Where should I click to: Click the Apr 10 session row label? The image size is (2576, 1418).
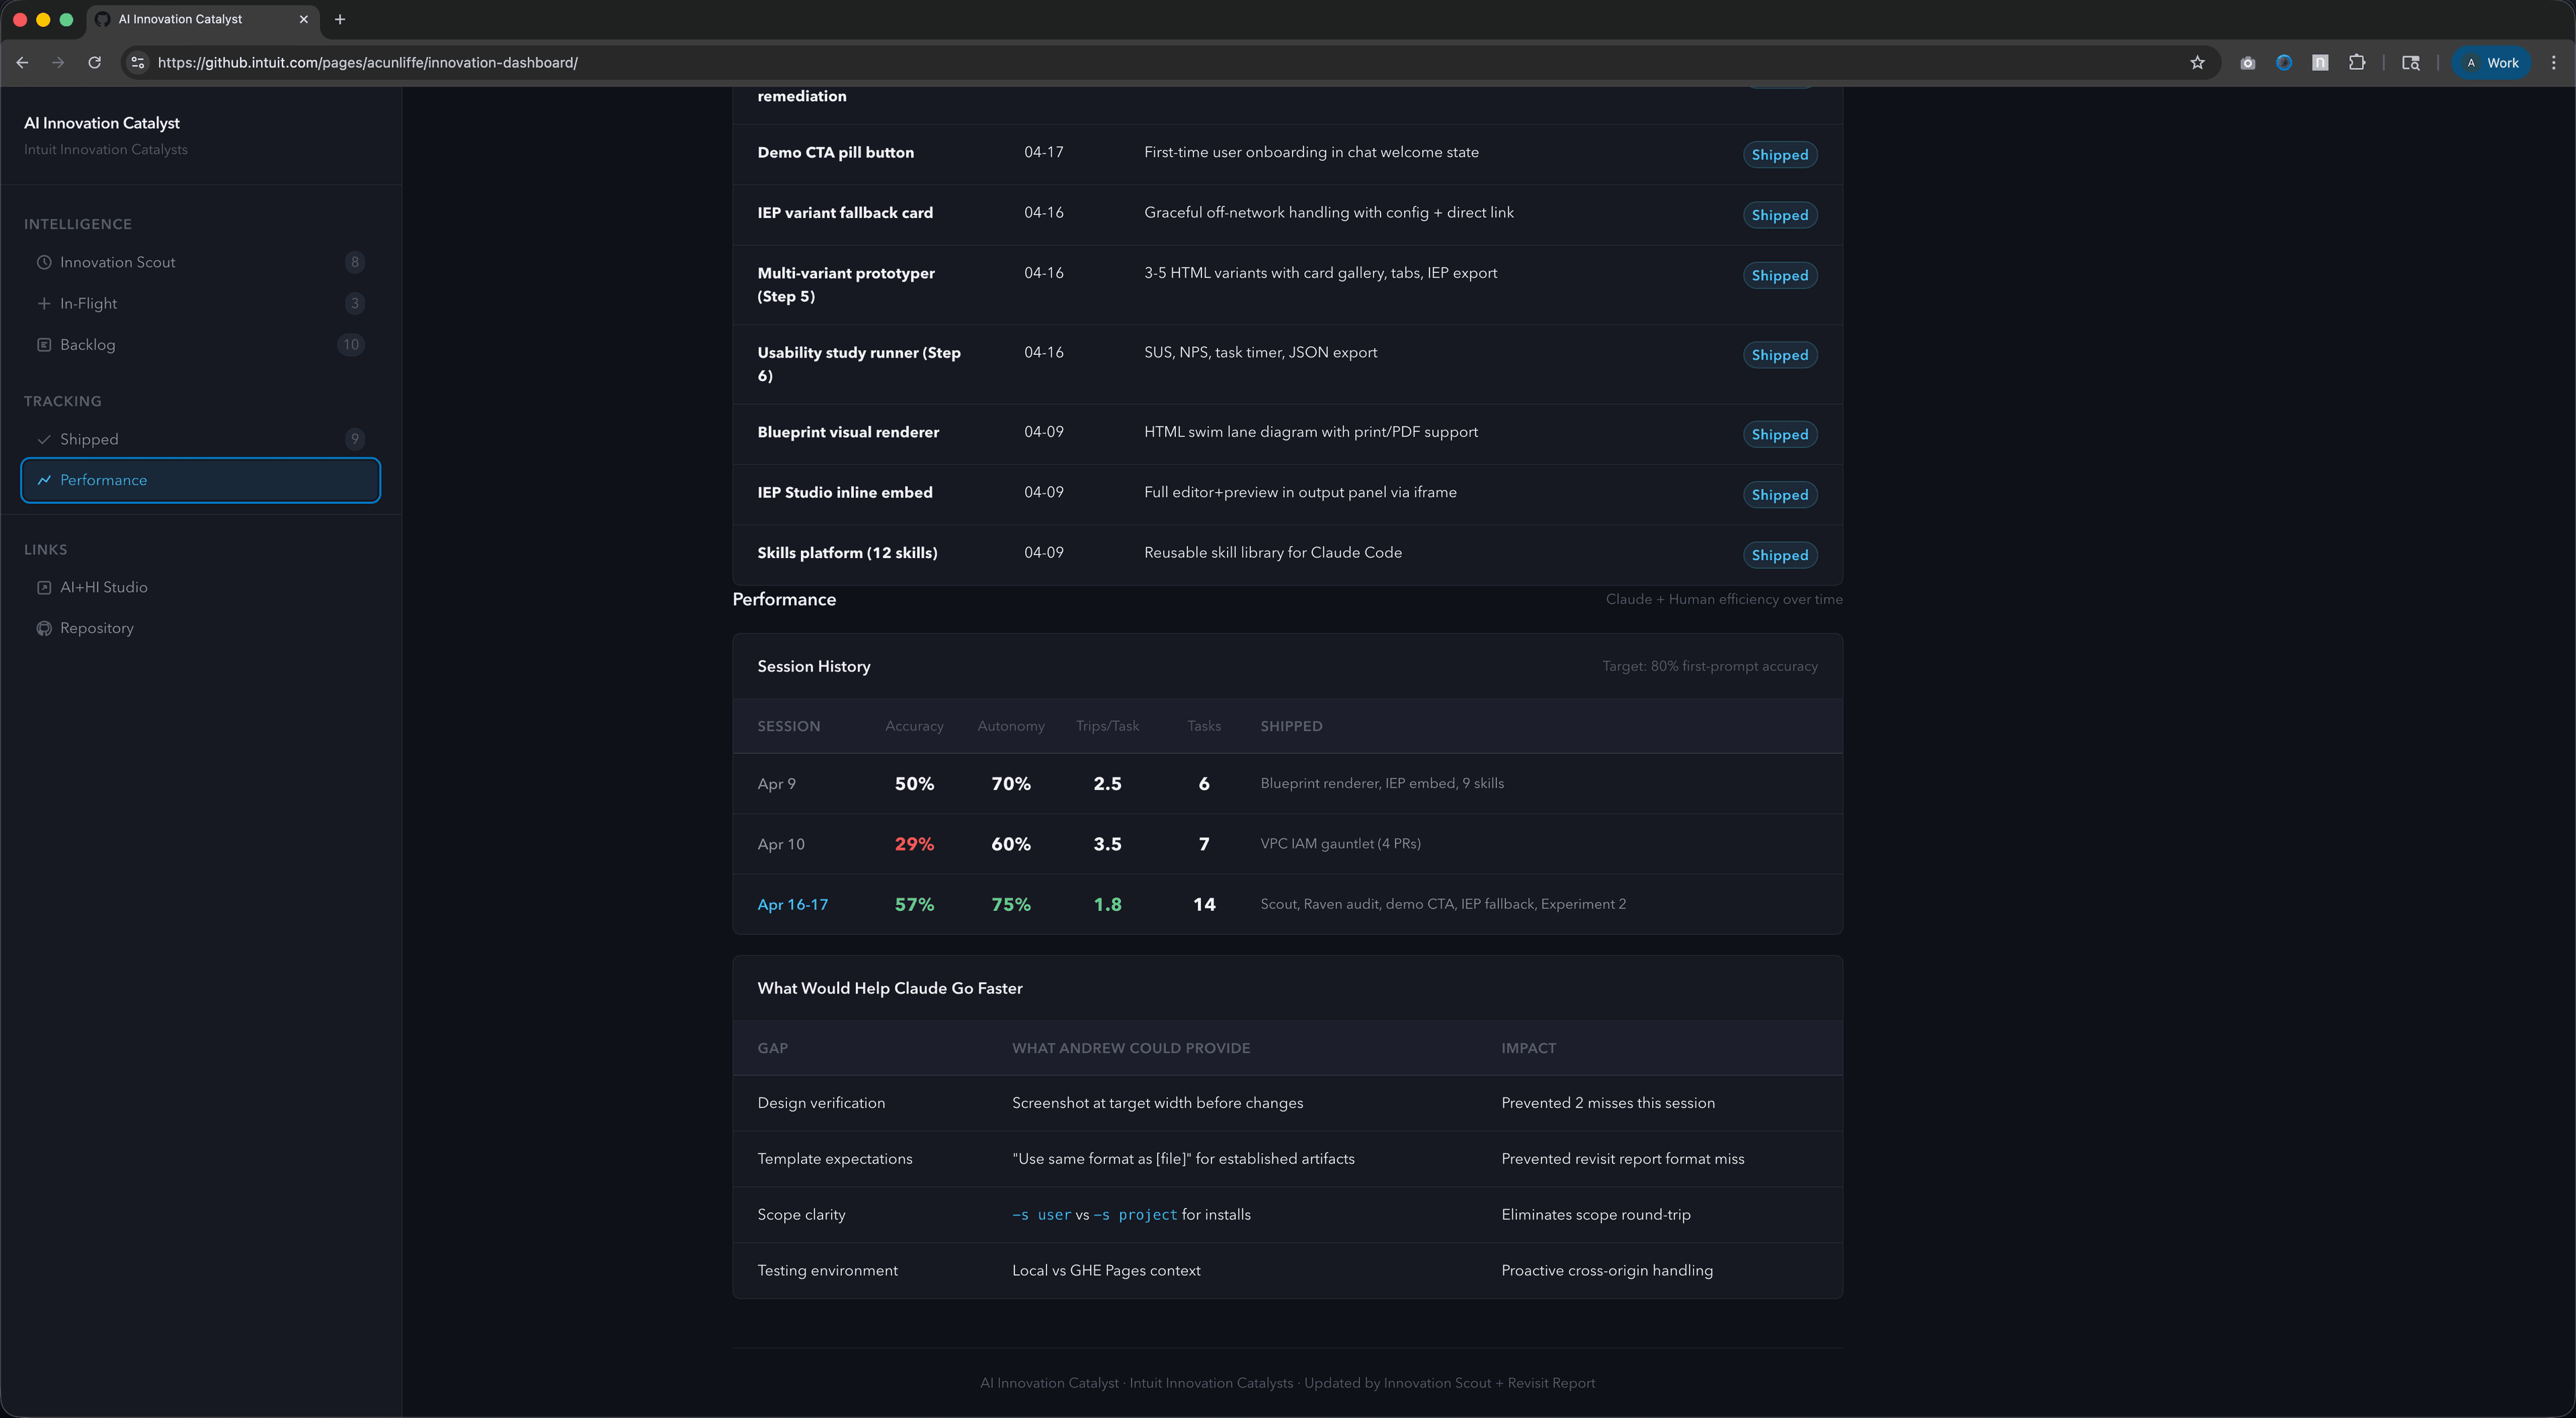pyautogui.click(x=780, y=844)
